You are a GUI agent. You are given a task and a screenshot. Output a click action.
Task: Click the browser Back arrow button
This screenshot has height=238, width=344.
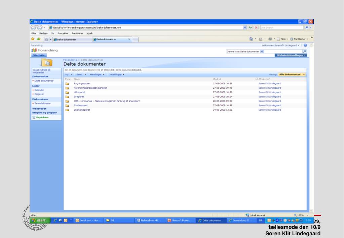click(x=33, y=28)
